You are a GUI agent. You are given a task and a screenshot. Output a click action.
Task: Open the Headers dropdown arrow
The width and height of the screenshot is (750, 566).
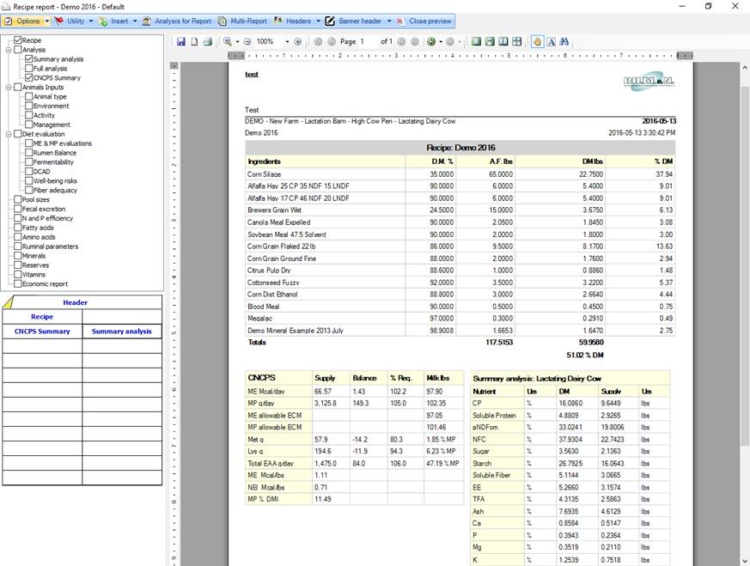coord(318,21)
